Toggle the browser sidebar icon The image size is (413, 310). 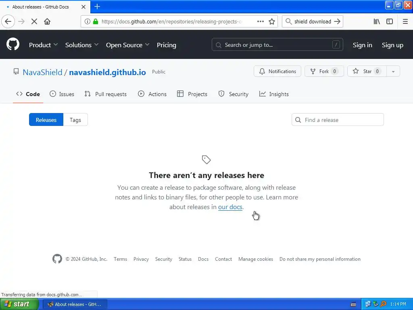pyautogui.click(x=390, y=21)
